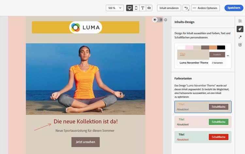Switch to mobile preview mode
245x154 pixels.
click(136, 8)
